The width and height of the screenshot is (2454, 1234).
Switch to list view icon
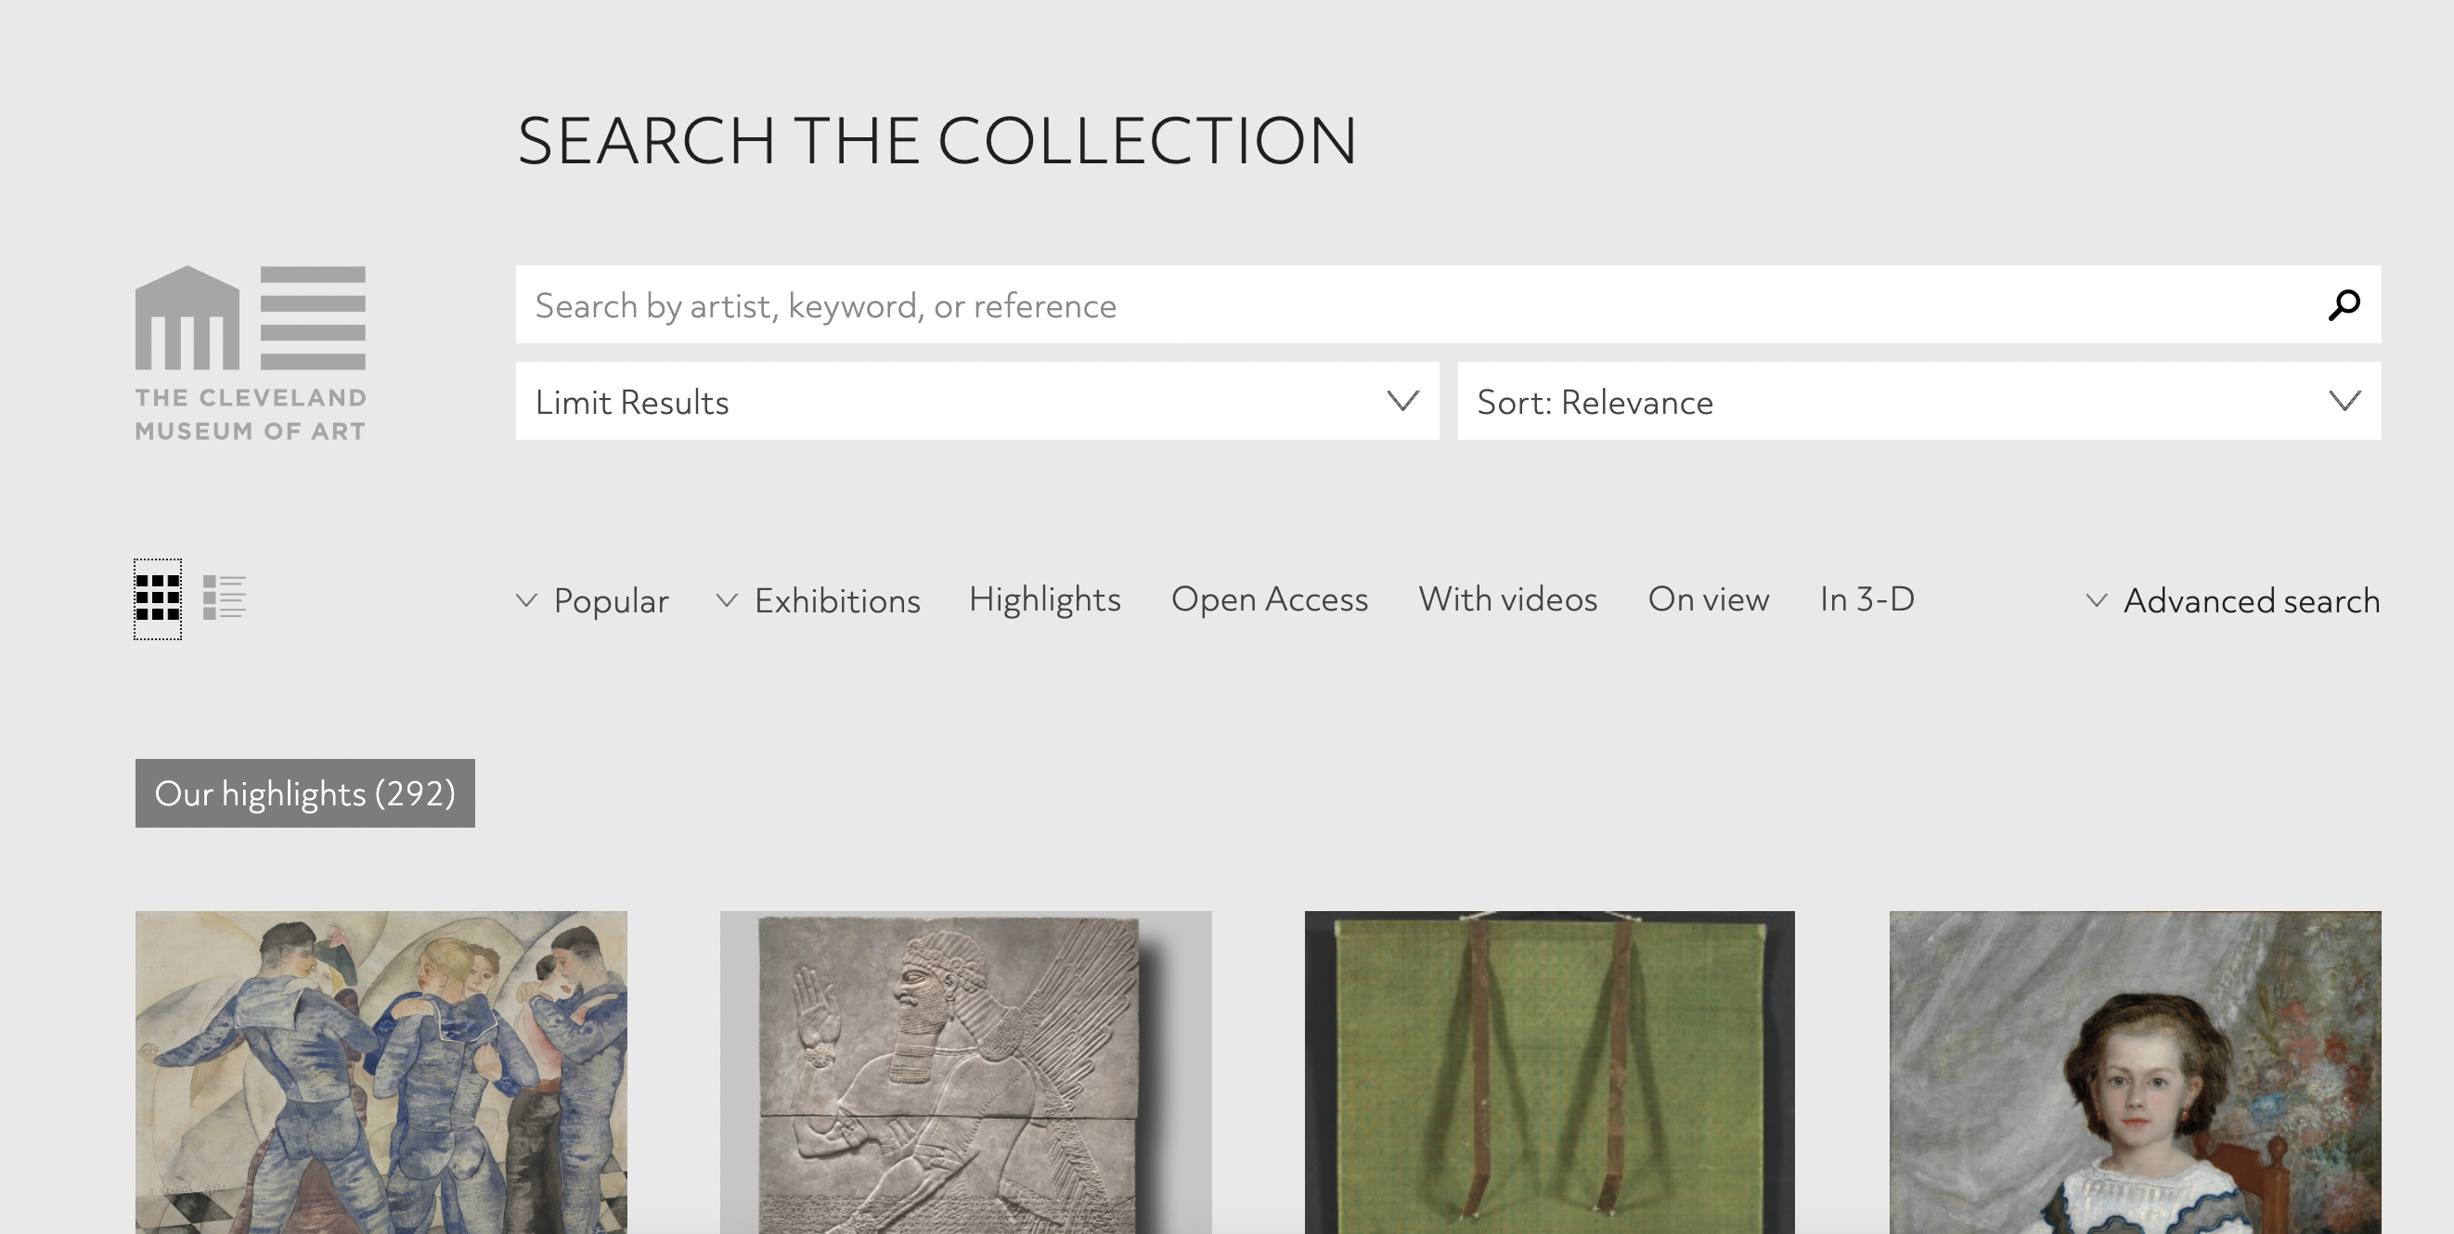pos(225,598)
